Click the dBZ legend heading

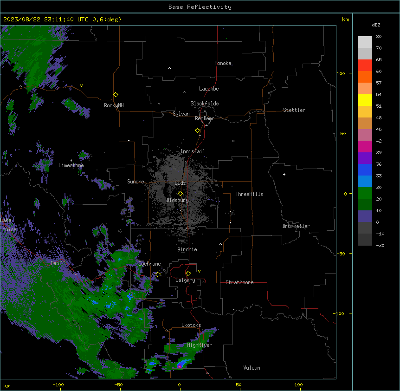[376, 25]
